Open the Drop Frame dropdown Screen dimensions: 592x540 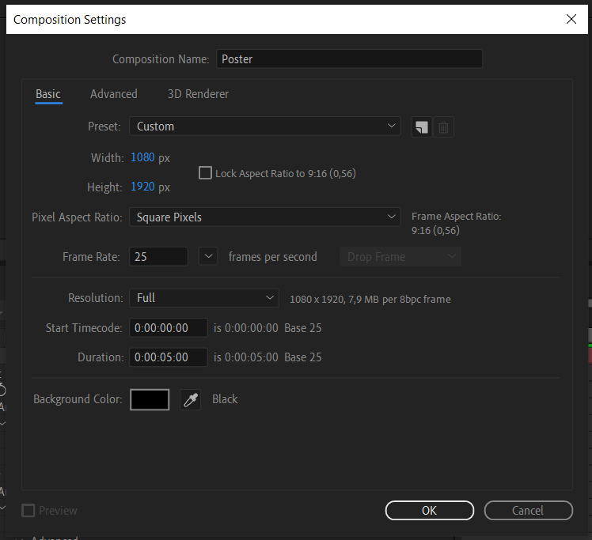tap(400, 257)
